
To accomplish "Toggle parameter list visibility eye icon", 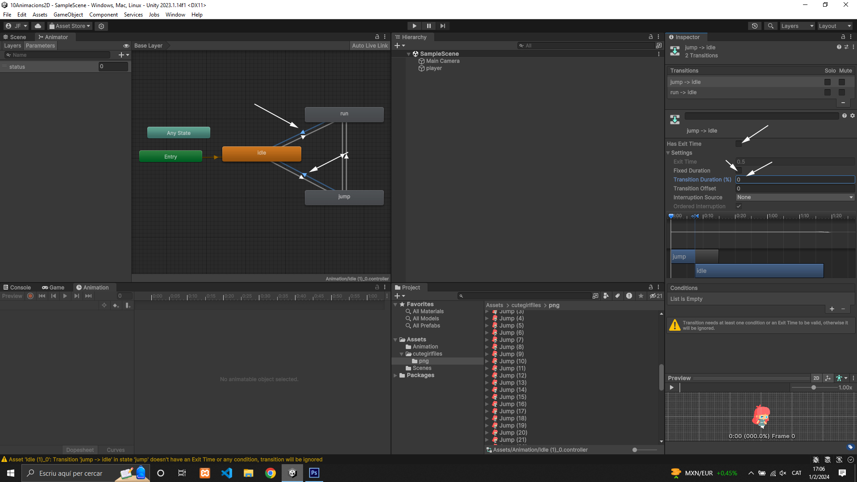I will (x=126, y=46).
